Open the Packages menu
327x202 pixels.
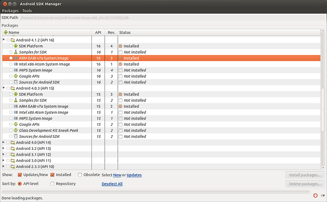(10, 10)
